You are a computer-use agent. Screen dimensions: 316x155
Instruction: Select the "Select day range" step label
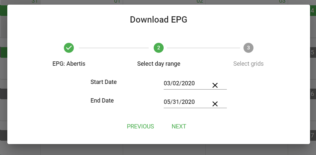[159, 64]
